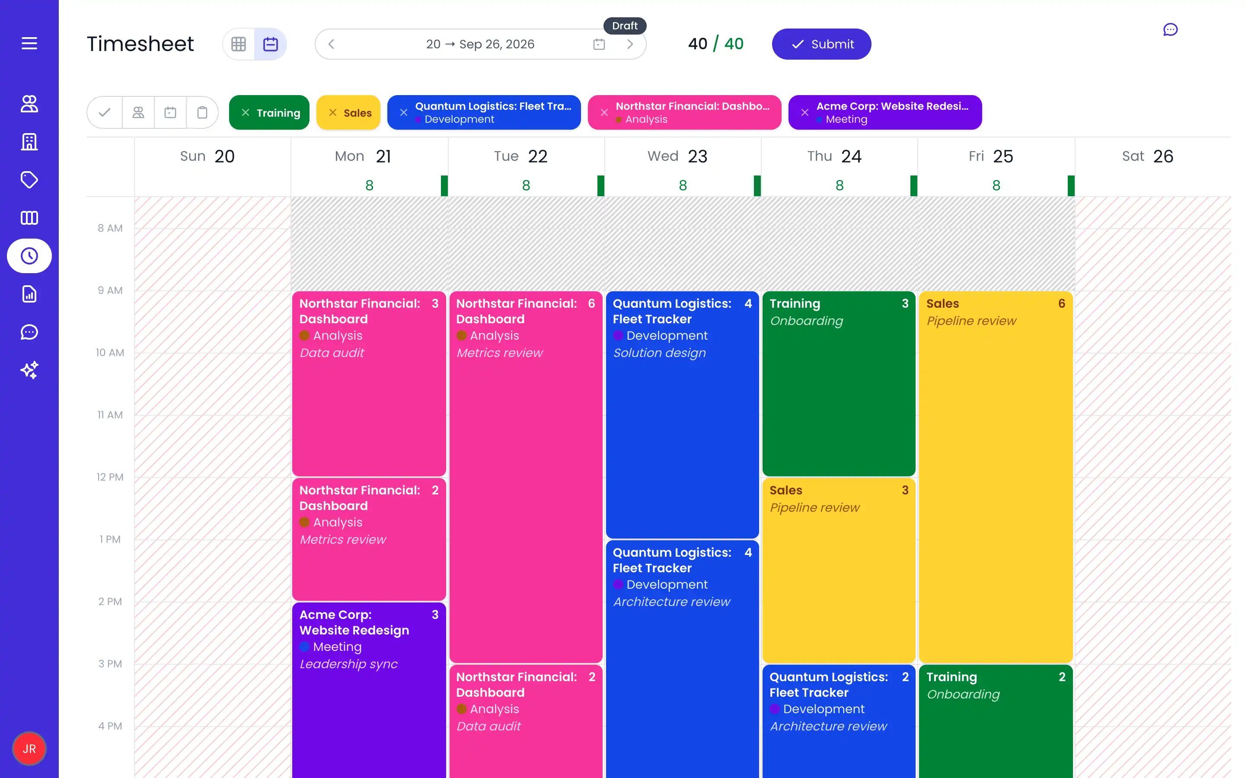Image resolution: width=1245 pixels, height=778 pixels.
Task: Click the Fri 25 day header
Action: click(x=990, y=156)
